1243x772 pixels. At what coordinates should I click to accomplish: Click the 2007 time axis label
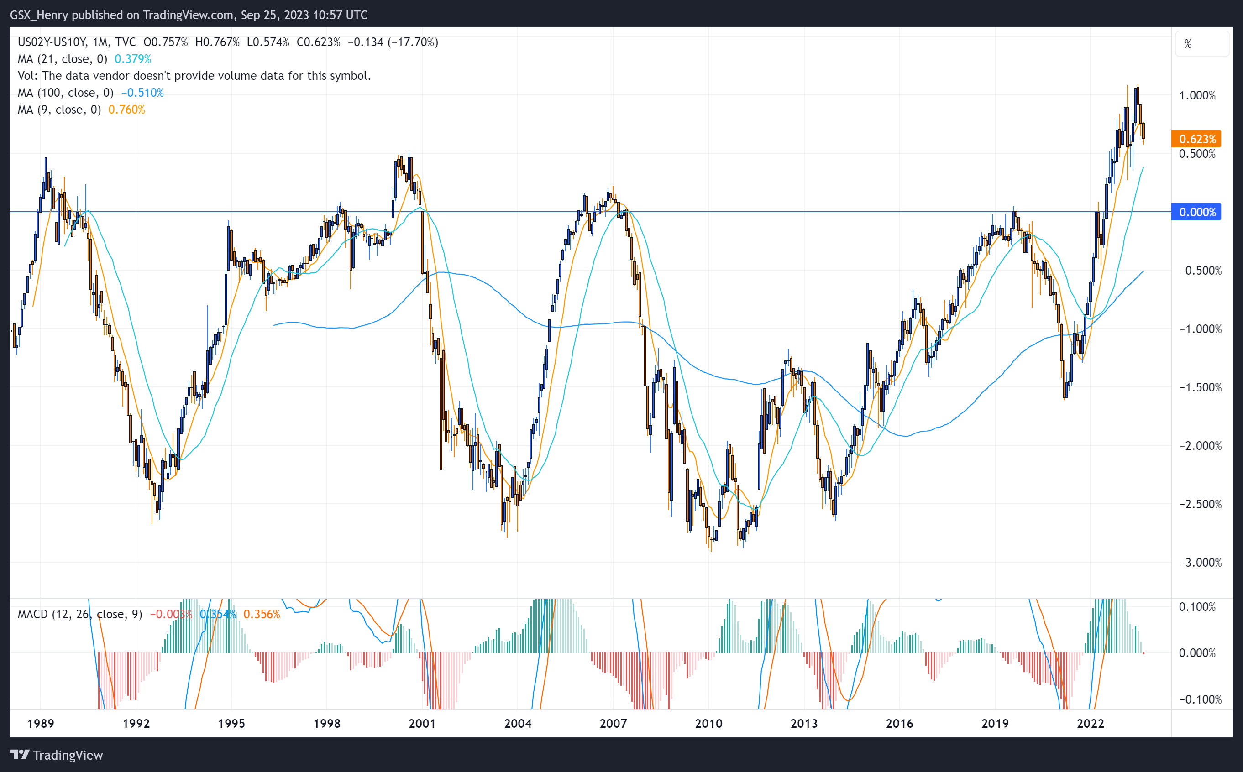613,723
